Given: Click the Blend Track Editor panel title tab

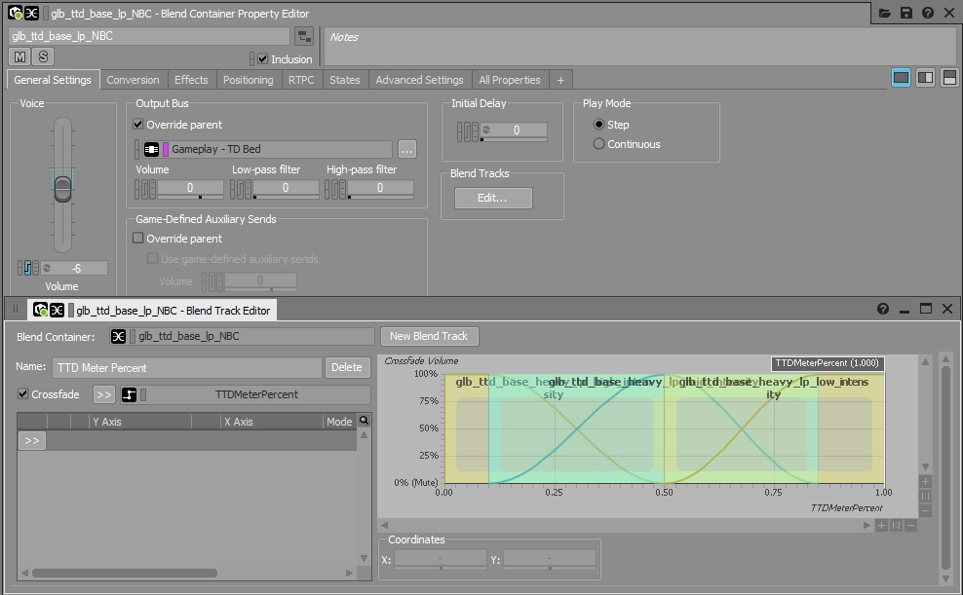Looking at the screenshot, I should click(x=154, y=311).
